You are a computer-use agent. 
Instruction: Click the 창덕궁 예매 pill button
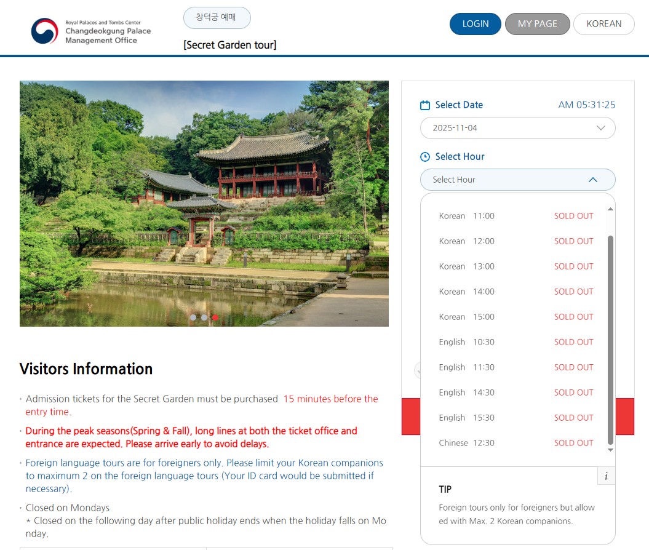(x=217, y=18)
